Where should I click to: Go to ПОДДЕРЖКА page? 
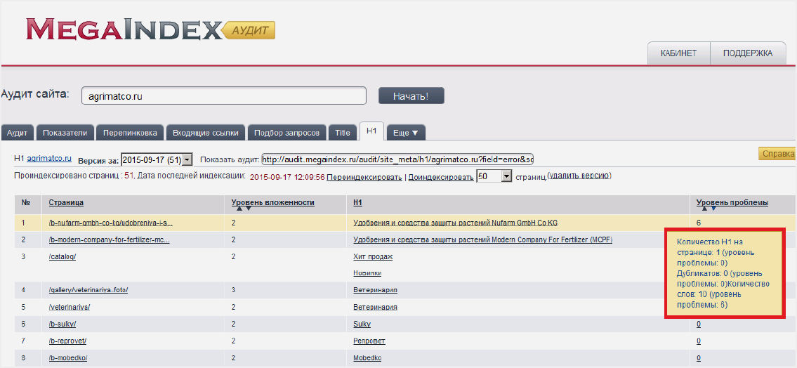tap(747, 53)
